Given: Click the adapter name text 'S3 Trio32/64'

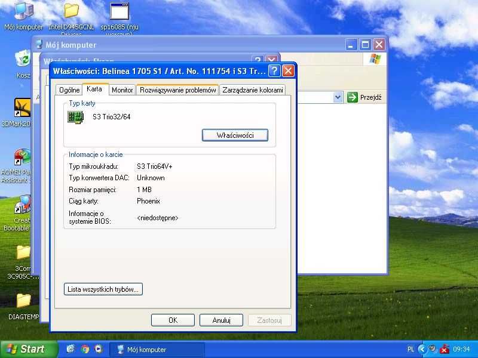Looking at the screenshot, I should click(x=112, y=117).
